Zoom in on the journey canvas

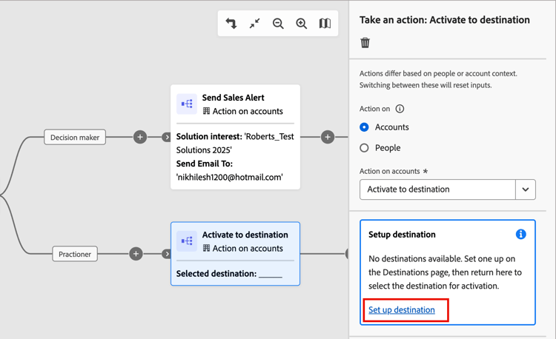click(302, 24)
